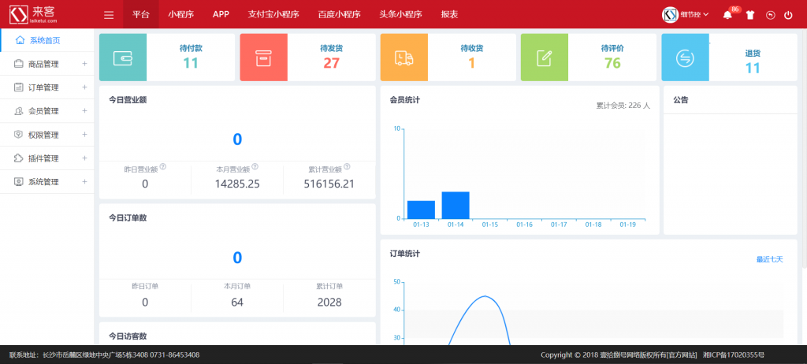Open notifications bell with 86 badge
The height and width of the screenshot is (364, 807).
[727, 15]
